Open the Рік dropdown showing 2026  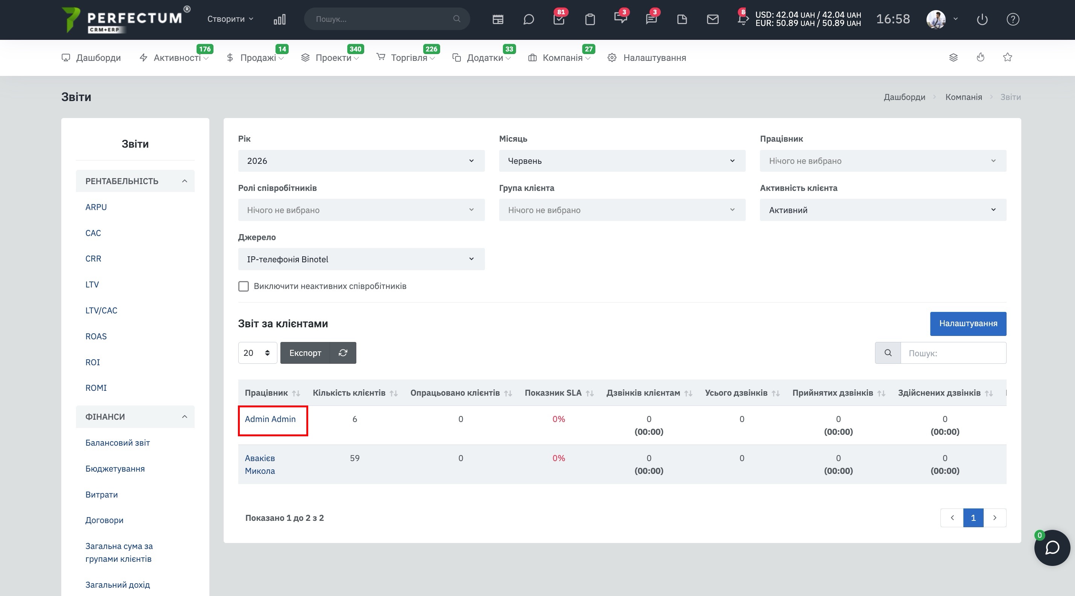(361, 160)
